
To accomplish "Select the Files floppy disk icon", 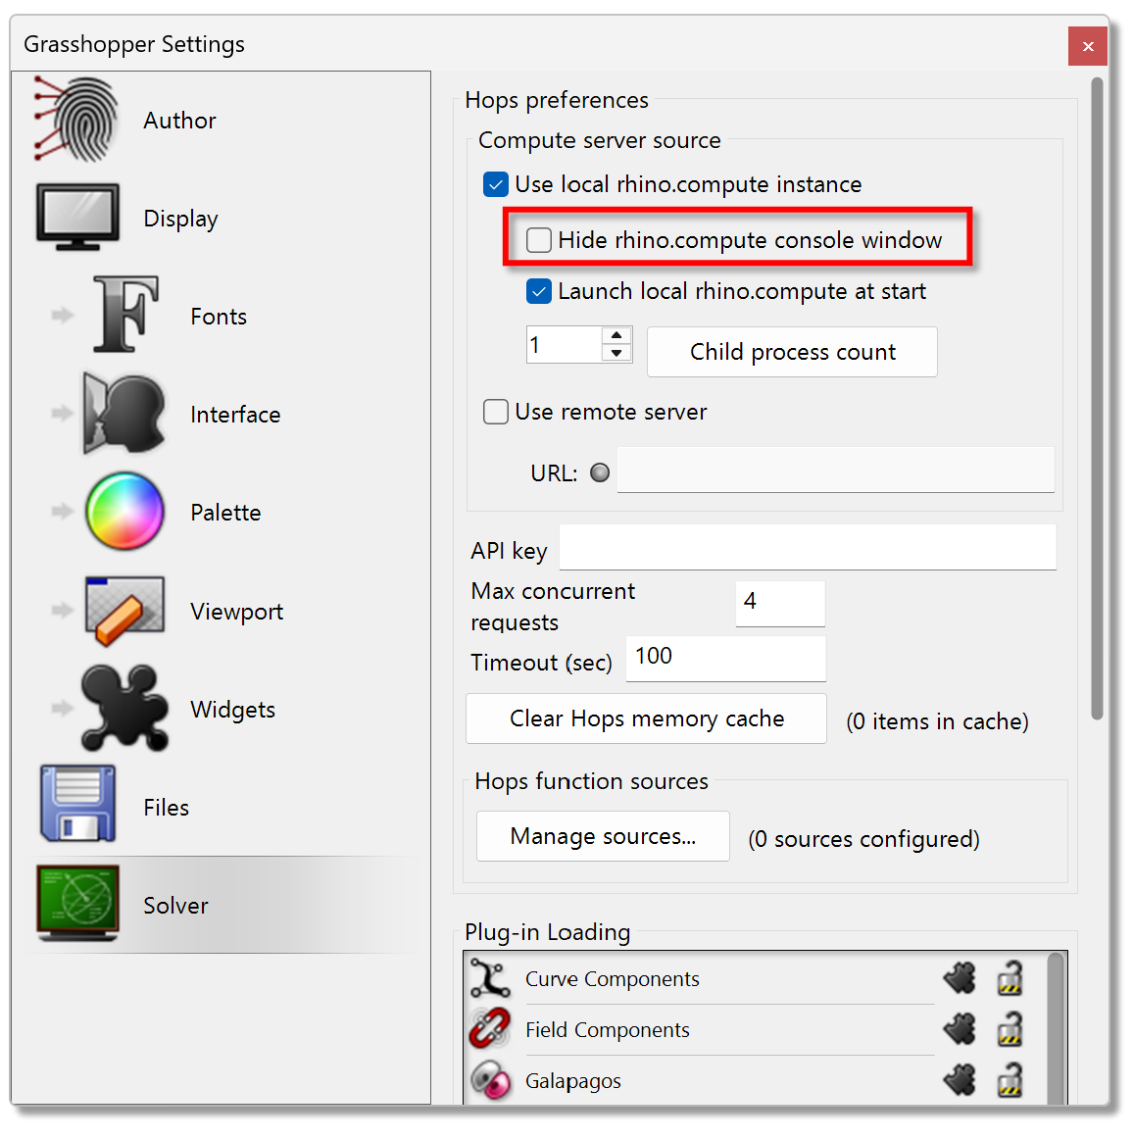I will (77, 804).
